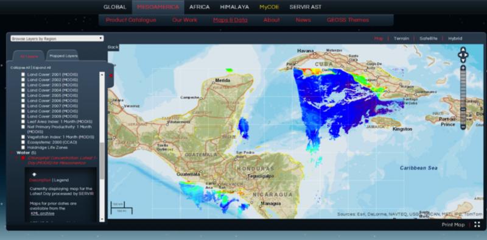The width and height of the screenshot is (487, 240).
Task: Enable the Land Cover: 2007 (MODIS) layer
Action: [23, 106]
